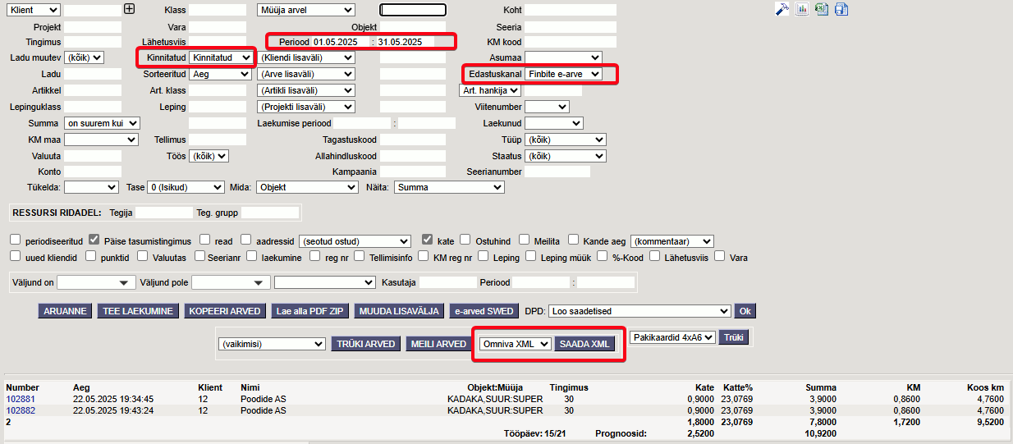Click the TRÜKI ARVED button
This screenshot has height=444, width=1013.
366,344
